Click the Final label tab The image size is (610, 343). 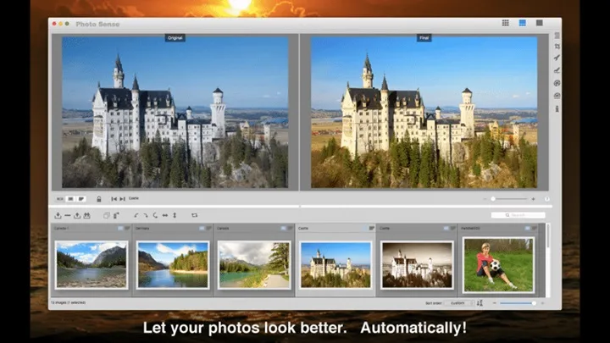coord(424,37)
